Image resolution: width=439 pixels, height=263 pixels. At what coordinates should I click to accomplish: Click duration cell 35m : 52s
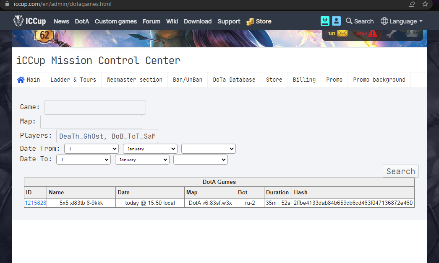[278, 203]
